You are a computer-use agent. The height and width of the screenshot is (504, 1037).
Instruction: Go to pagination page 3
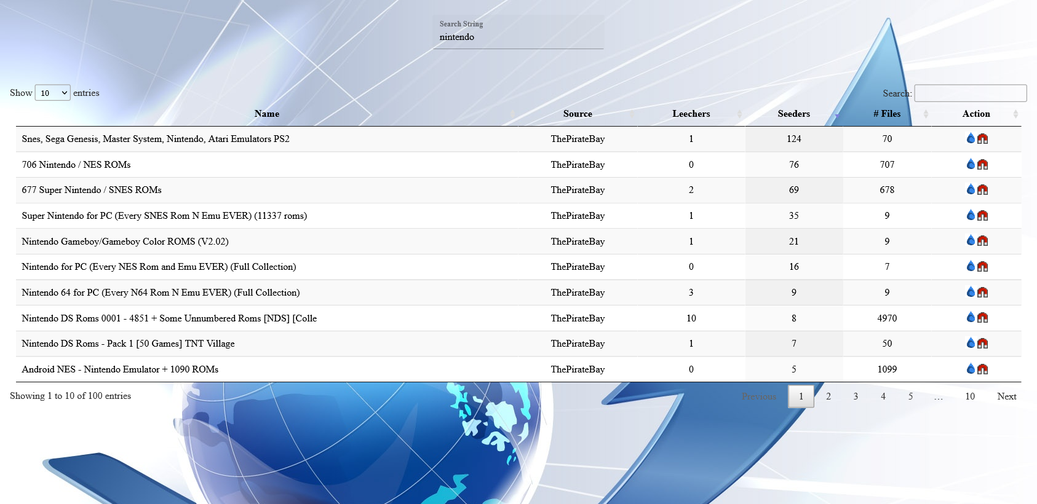pos(856,396)
